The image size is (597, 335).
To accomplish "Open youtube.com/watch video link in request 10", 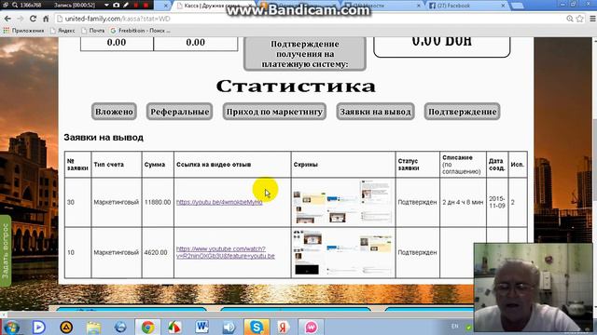I will (226, 252).
